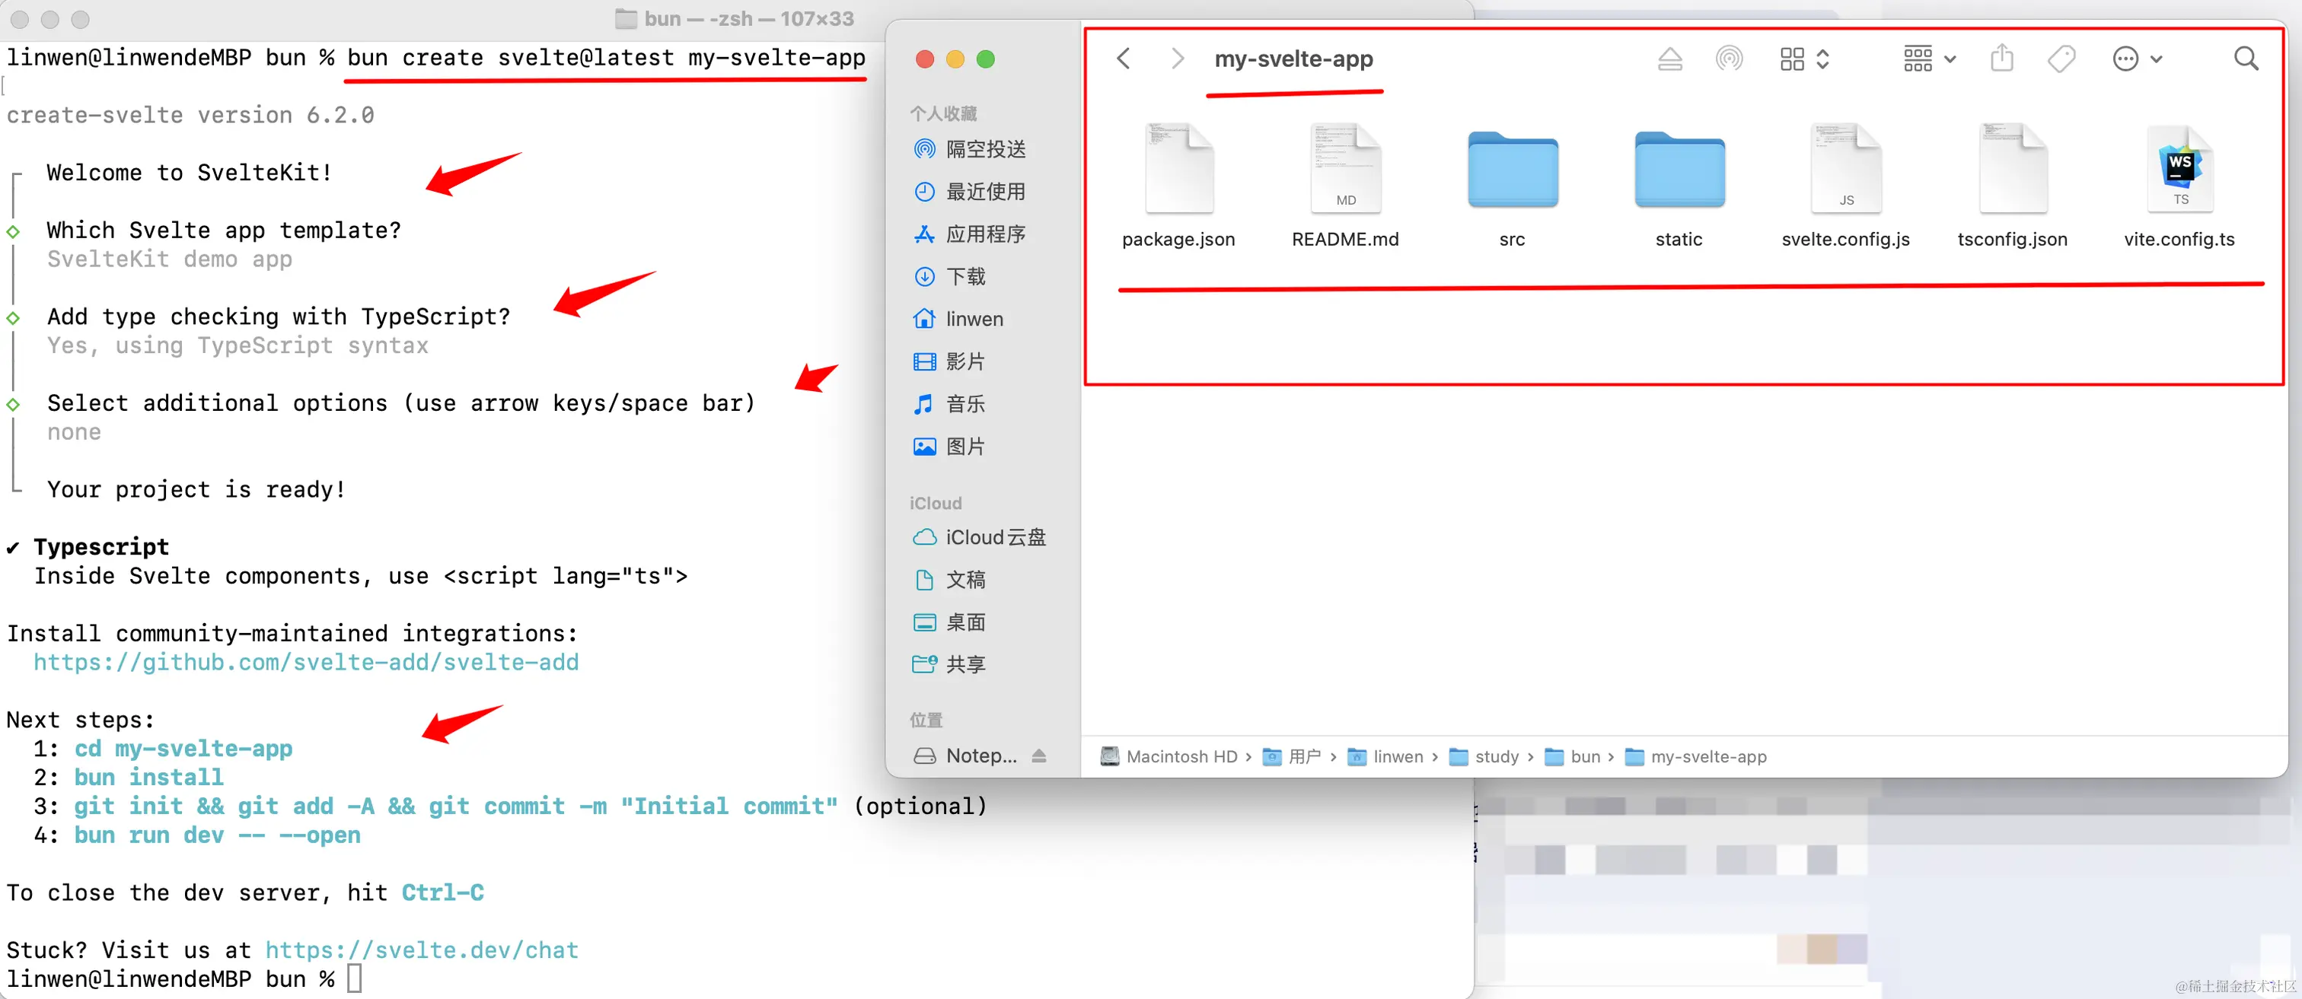Click the my-svelte-app Finder window title
This screenshot has height=999, width=2302.
pos(1293,59)
